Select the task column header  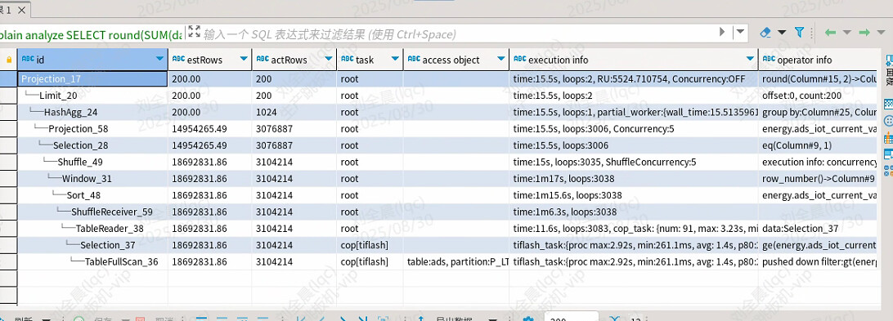coord(370,59)
